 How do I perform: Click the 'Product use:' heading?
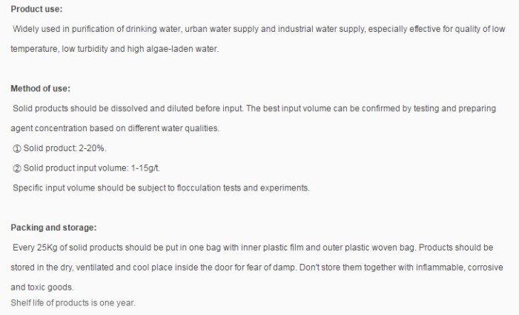(36, 9)
